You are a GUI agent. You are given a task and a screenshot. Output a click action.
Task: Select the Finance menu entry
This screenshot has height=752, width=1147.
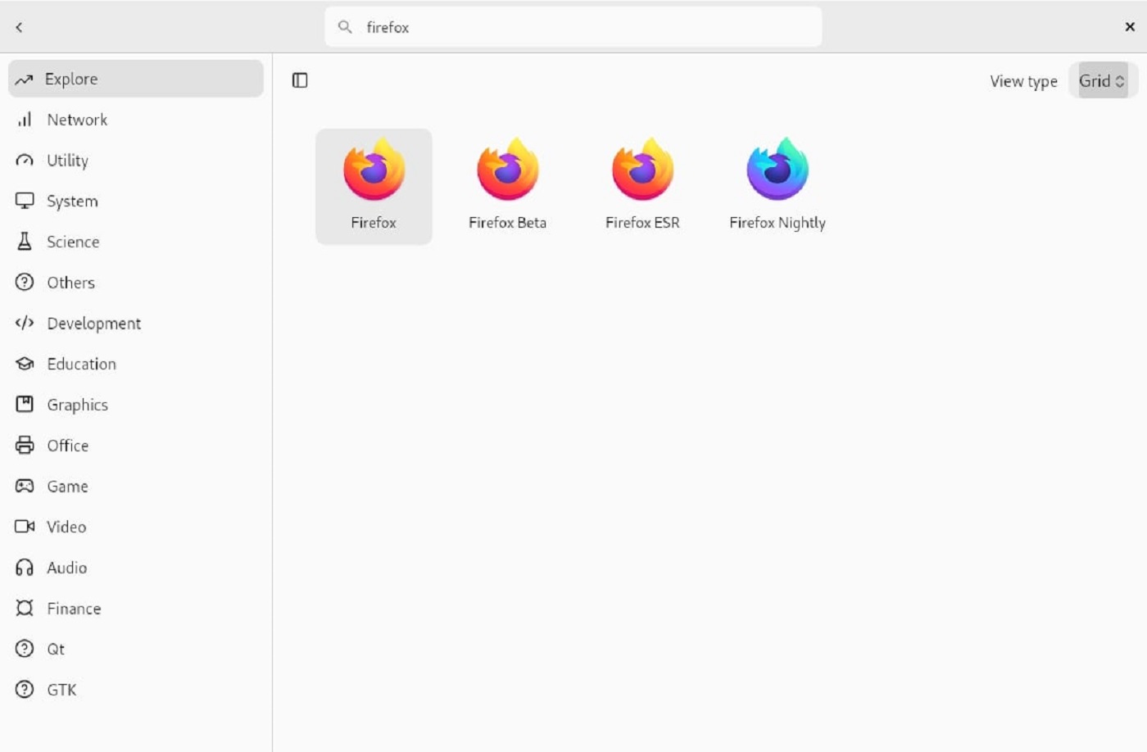(x=75, y=608)
